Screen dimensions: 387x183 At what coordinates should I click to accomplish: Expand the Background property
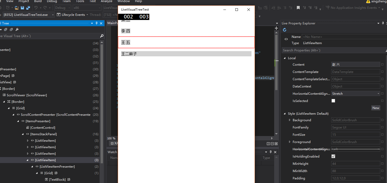point(290,120)
